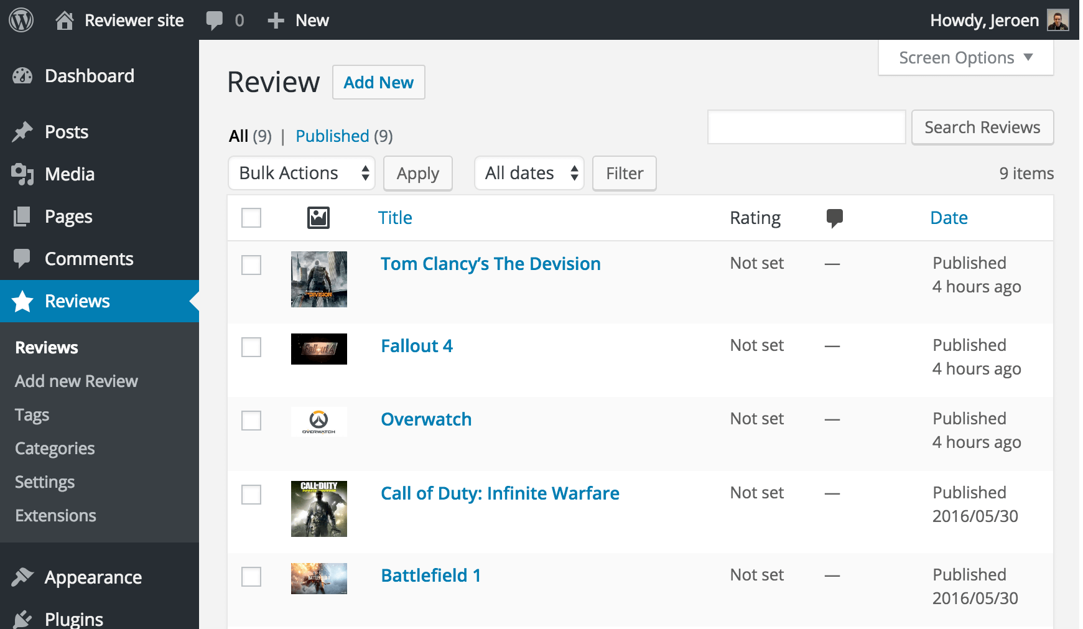Click the Apply button
This screenshot has height=629, width=1083.
[418, 173]
